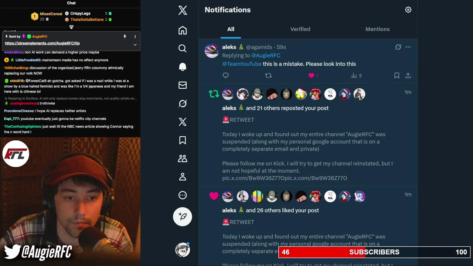Viewport: 473px width, 266px height.
Task: Open Grok slash icon in sidebar
Action: [183, 103]
